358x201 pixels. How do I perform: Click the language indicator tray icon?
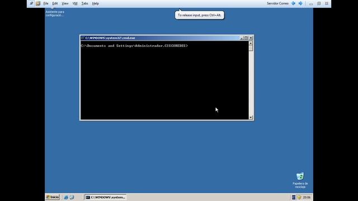pos(294,197)
